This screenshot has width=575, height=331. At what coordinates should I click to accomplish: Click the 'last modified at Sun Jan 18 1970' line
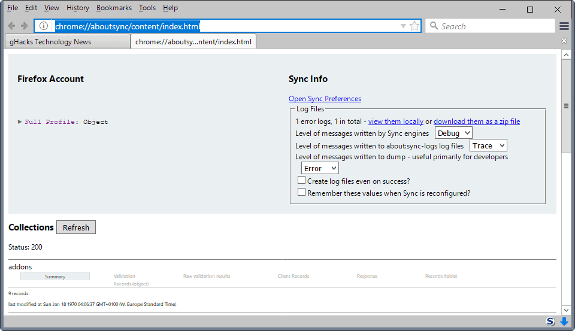[92, 304]
